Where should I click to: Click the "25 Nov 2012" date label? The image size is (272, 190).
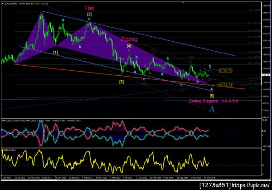coord(101,178)
